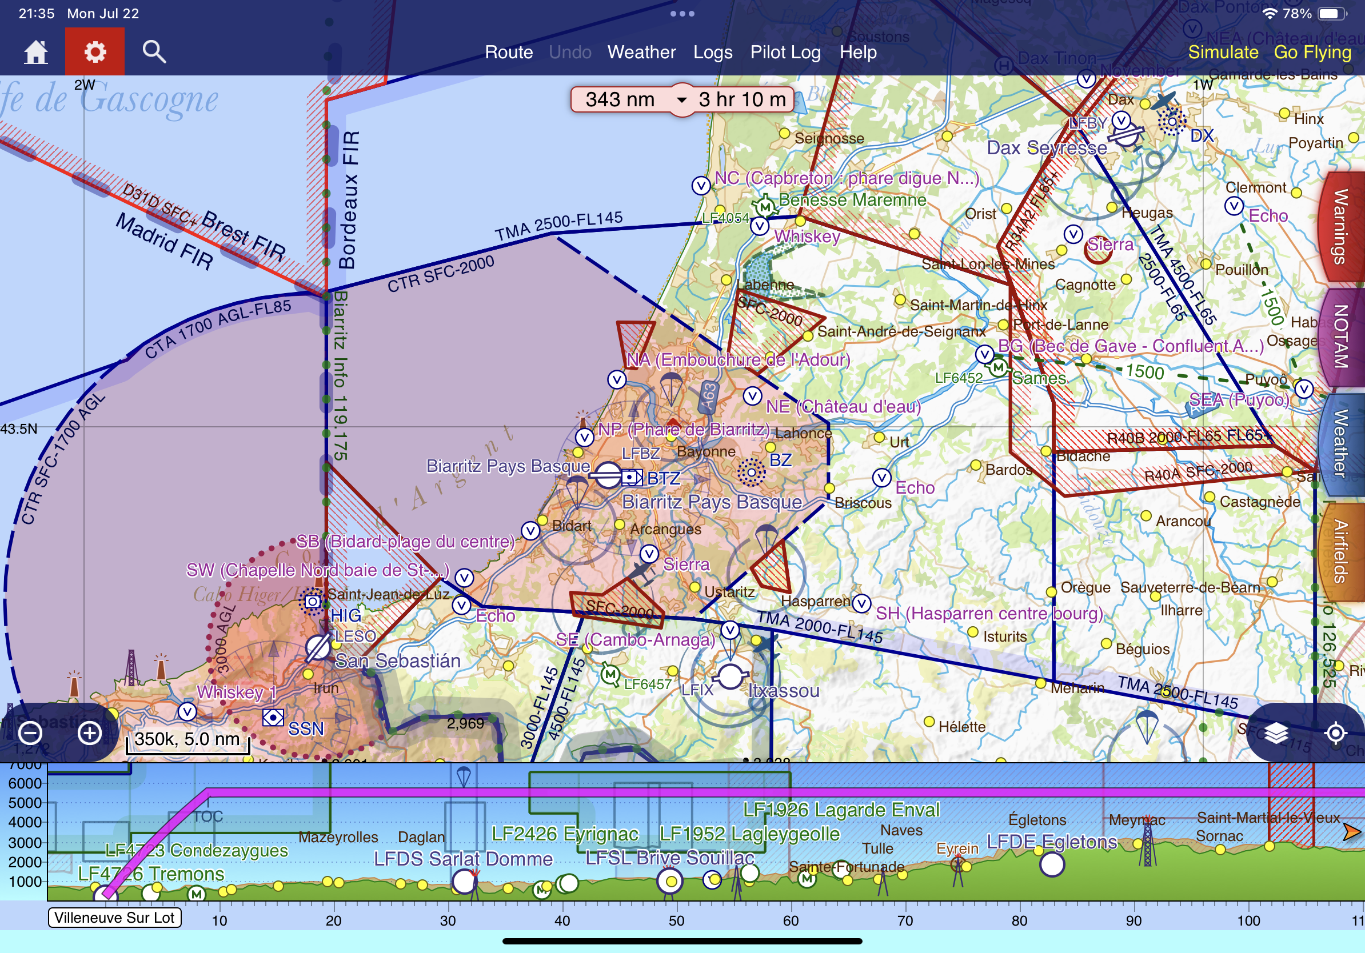Tap the BG Bec de Gave reporting point
The image size is (1365, 953).
[x=984, y=354]
